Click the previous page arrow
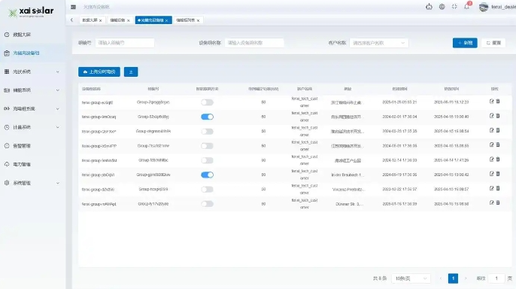The width and height of the screenshot is (516, 289). [x=441, y=278]
